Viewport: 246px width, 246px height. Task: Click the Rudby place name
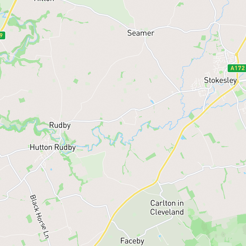click(60, 125)
